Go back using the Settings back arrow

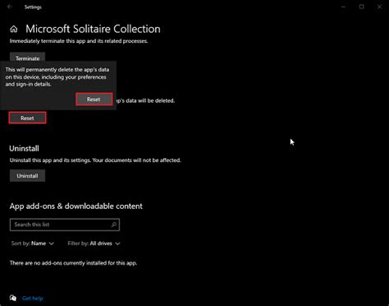[10, 7]
